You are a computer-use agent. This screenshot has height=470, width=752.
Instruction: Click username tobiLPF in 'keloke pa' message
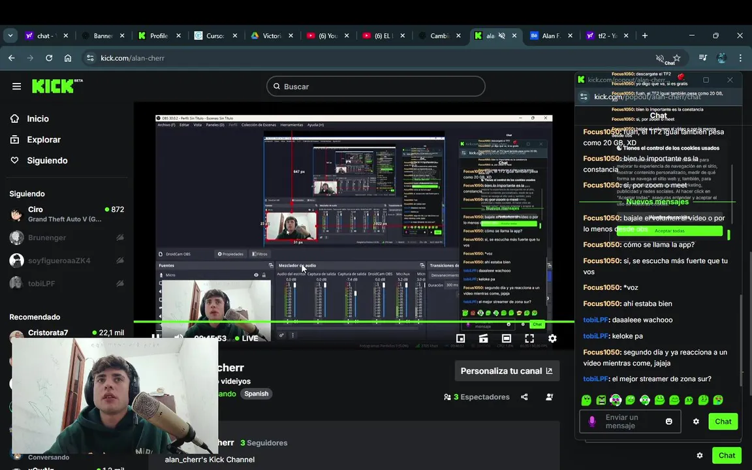click(x=595, y=336)
